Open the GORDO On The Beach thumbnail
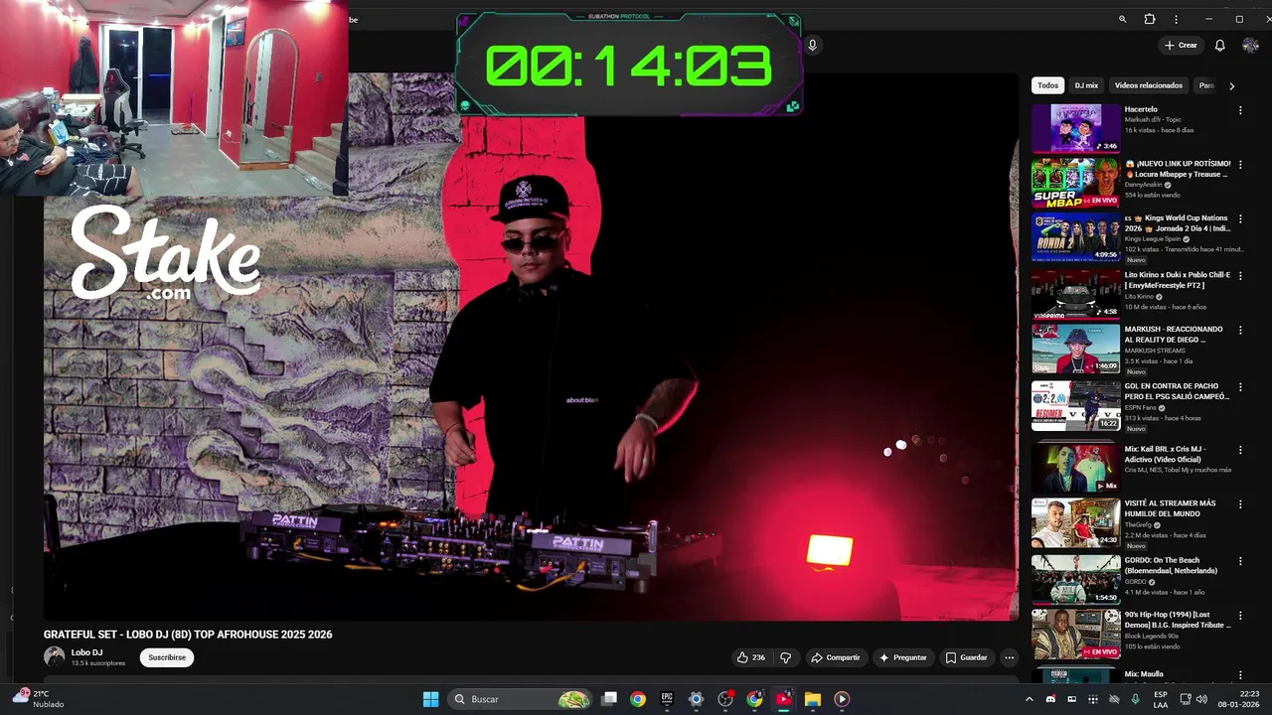 pyautogui.click(x=1075, y=579)
